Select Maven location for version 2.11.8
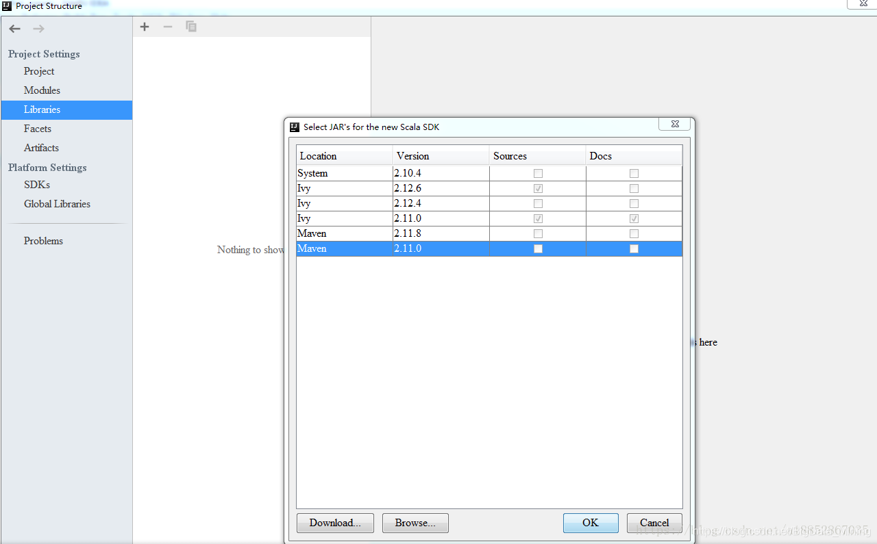Image resolution: width=877 pixels, height=544 pixels. tap(345, 234)
